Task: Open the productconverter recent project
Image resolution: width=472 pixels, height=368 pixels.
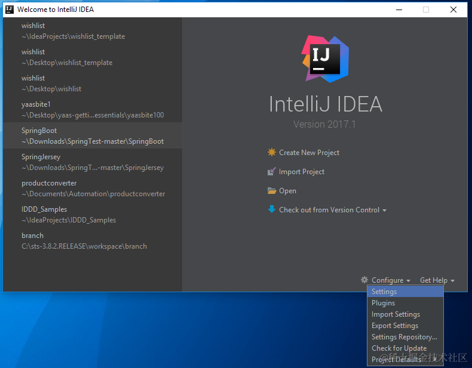Action: click(x=93, y=188)
